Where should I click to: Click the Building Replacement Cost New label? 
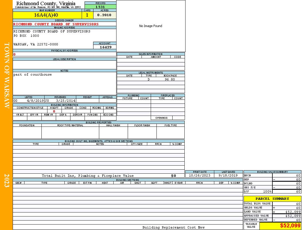click(173, 227)
